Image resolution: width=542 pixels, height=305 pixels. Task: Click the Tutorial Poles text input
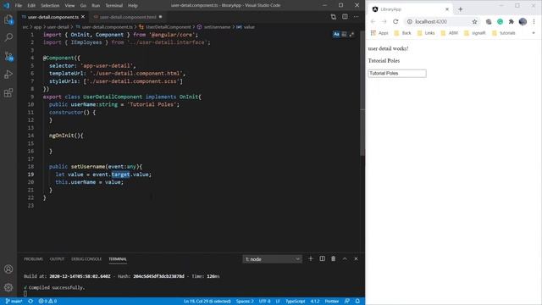tap(397, 74)
